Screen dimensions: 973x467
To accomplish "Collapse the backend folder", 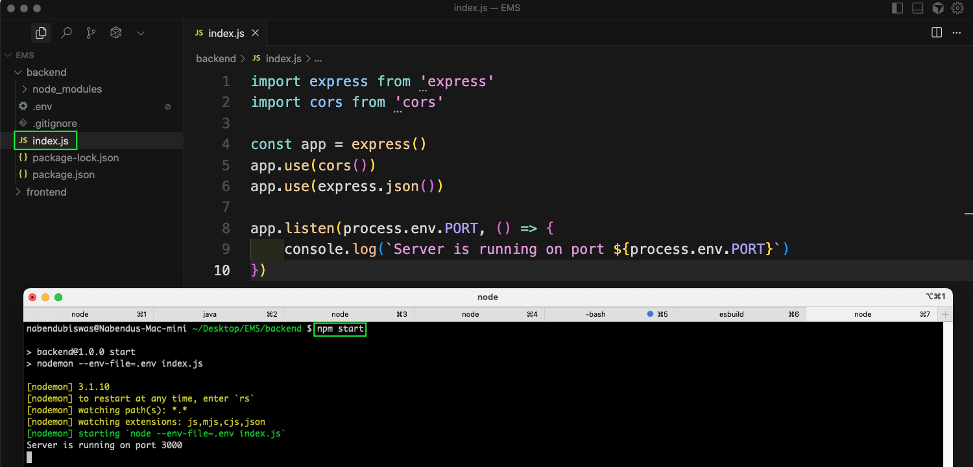I will pyautogui.click(x=46, y=72).
